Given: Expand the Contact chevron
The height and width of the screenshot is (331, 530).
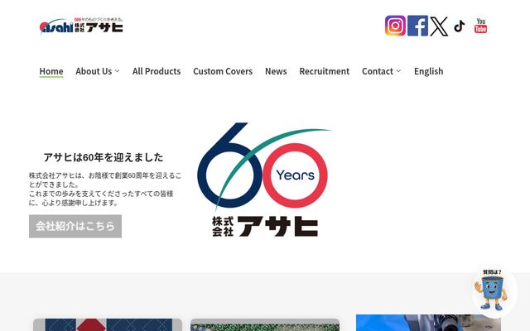Looking at the screenshot, I should pos(398,71).
